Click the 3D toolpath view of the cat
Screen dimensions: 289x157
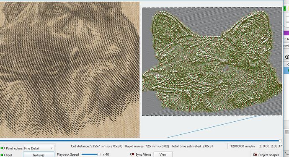[212, 62]
